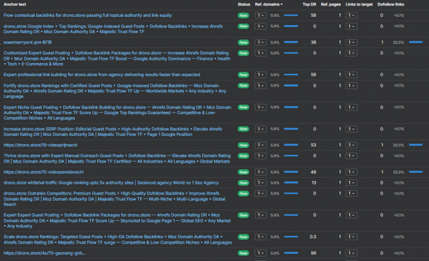Click the dofollow 33.3% bar in 'комплектуючі для ФПВ' row
Viewport: 429px width, 261px height.
point(416,42)
